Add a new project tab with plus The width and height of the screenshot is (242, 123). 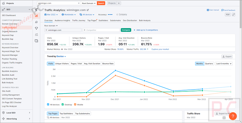tap(119, 3)
